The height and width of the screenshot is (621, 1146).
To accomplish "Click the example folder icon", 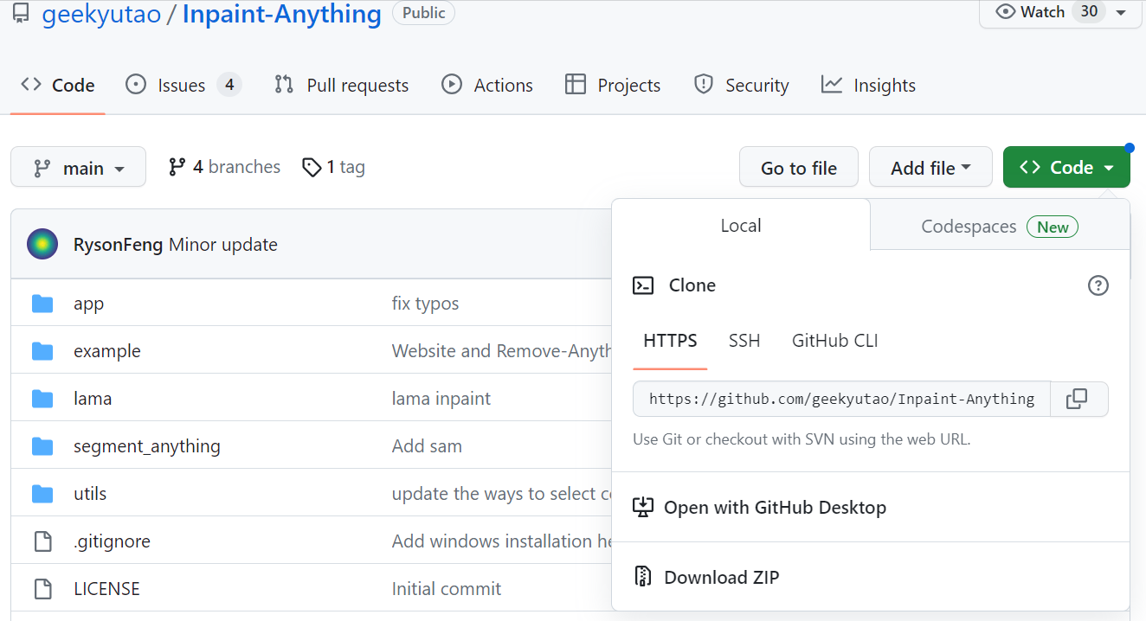I will [42, 351].
